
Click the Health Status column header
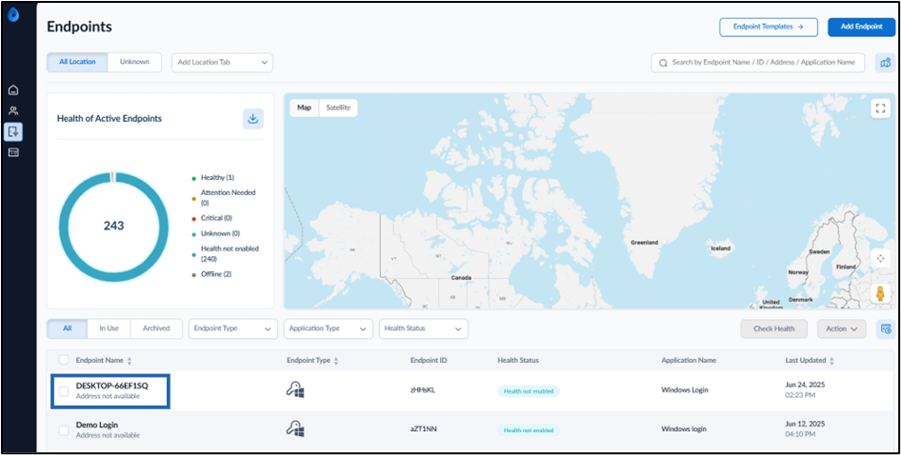point(518,360)
